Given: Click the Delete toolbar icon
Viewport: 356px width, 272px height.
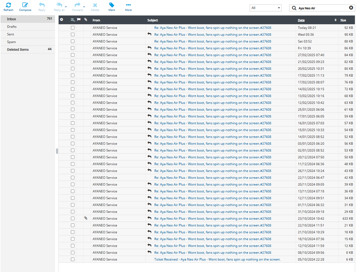Looking at the screenshot, I should 95,5.
